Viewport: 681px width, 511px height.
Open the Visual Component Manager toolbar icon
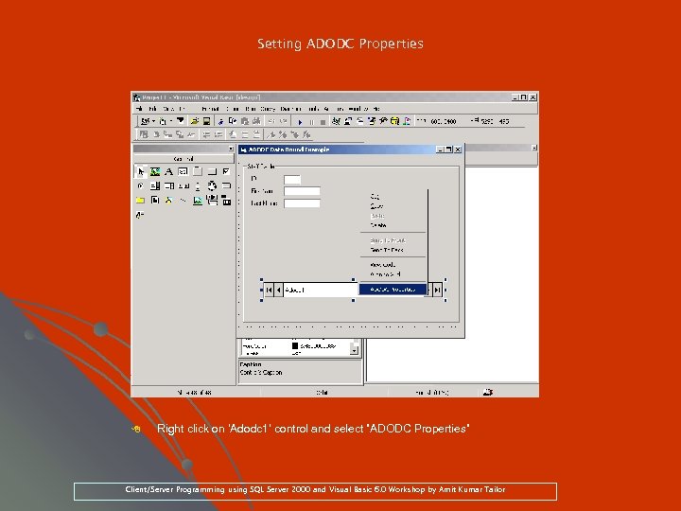coord(407,121)
